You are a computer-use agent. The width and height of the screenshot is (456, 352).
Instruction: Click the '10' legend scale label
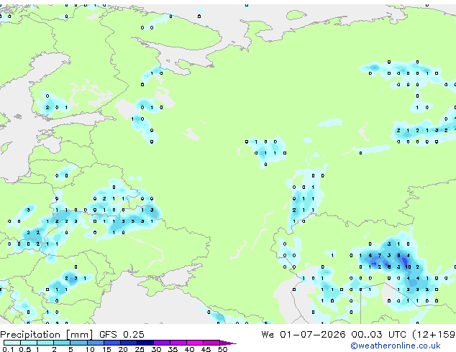click(x=90, y=349)
